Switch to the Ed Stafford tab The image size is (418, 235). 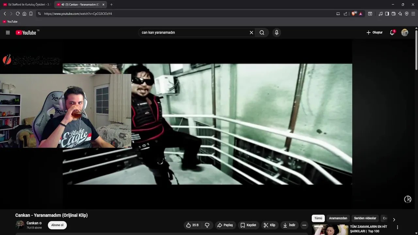tap(27, 5)
